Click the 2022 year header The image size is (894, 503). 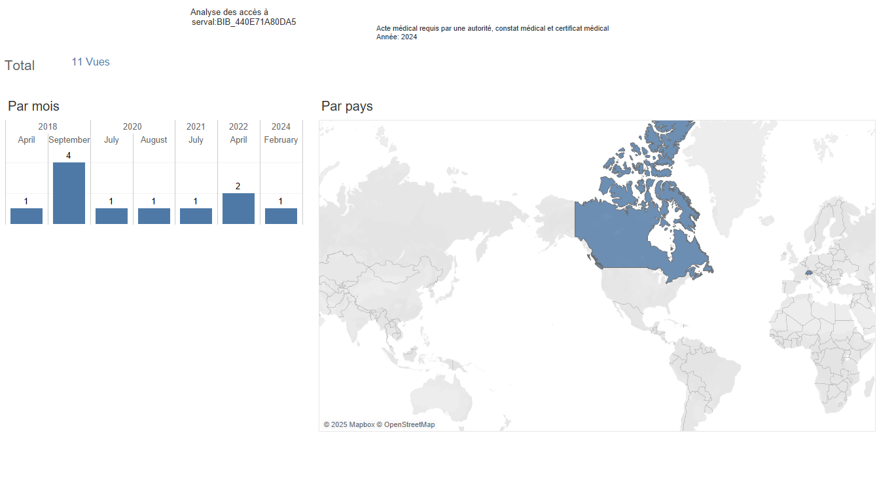tap(238, 126)
